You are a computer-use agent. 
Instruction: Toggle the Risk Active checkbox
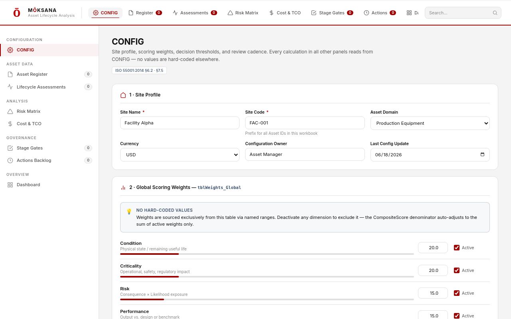457,293
